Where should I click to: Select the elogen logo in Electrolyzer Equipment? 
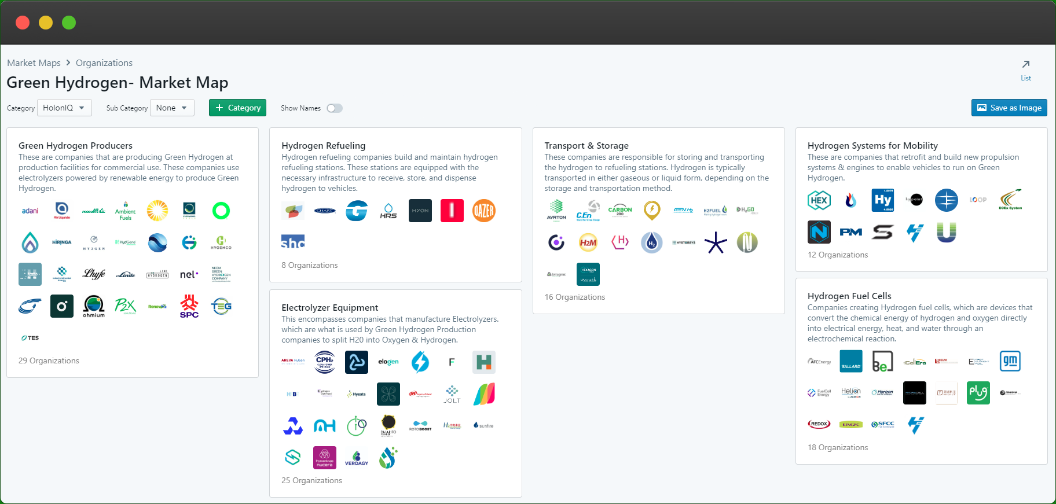[x=388, y=362]
